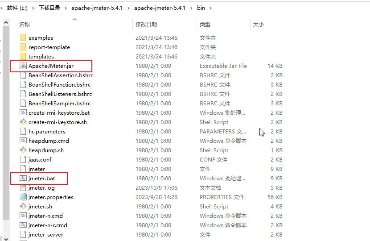
Task: Select the templates folder name
Action: click(x=41, y=57)
